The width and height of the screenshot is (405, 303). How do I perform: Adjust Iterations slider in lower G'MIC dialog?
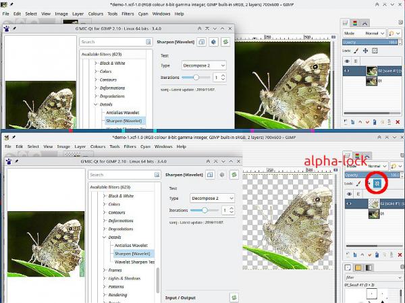[x=205, y=210]
